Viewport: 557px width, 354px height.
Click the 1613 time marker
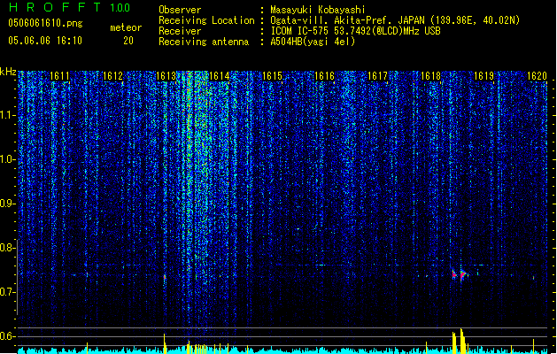[166, 76]
